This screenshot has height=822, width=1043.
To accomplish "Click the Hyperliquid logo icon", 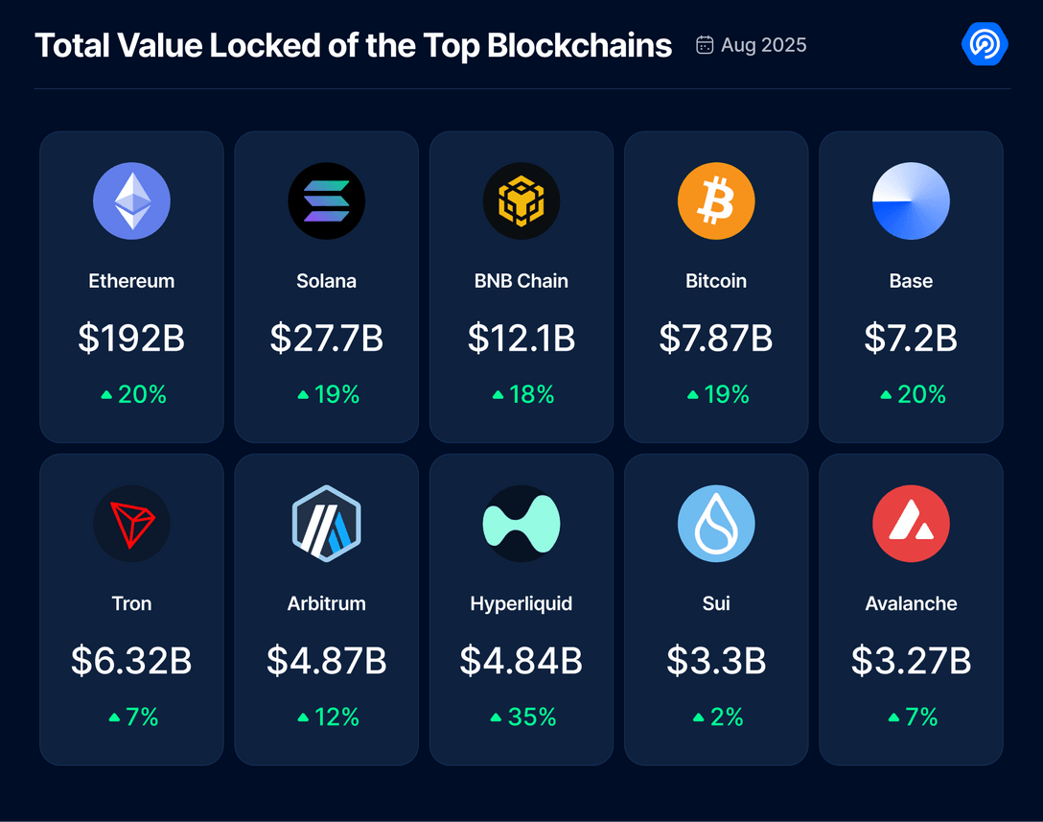I will pyautogui.click(x=521, y=524).
